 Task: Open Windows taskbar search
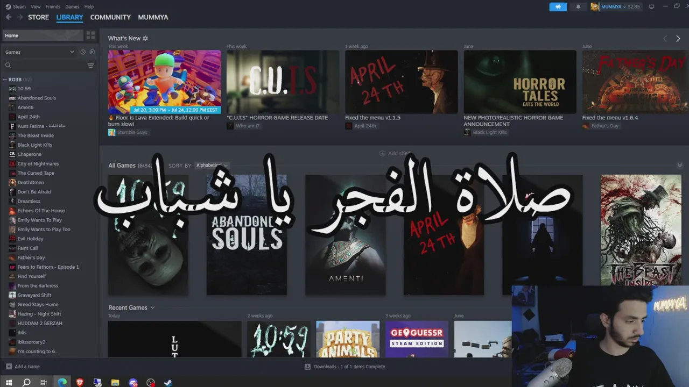pyautogui.click(x=26, y=383)
